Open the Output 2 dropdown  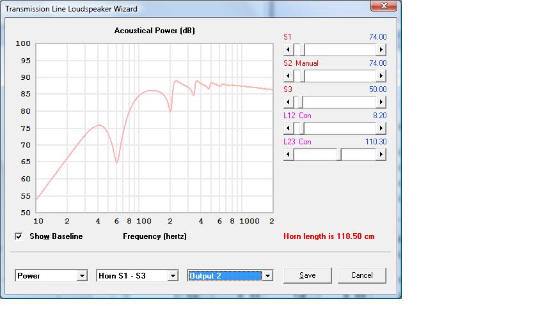point(267,275)
